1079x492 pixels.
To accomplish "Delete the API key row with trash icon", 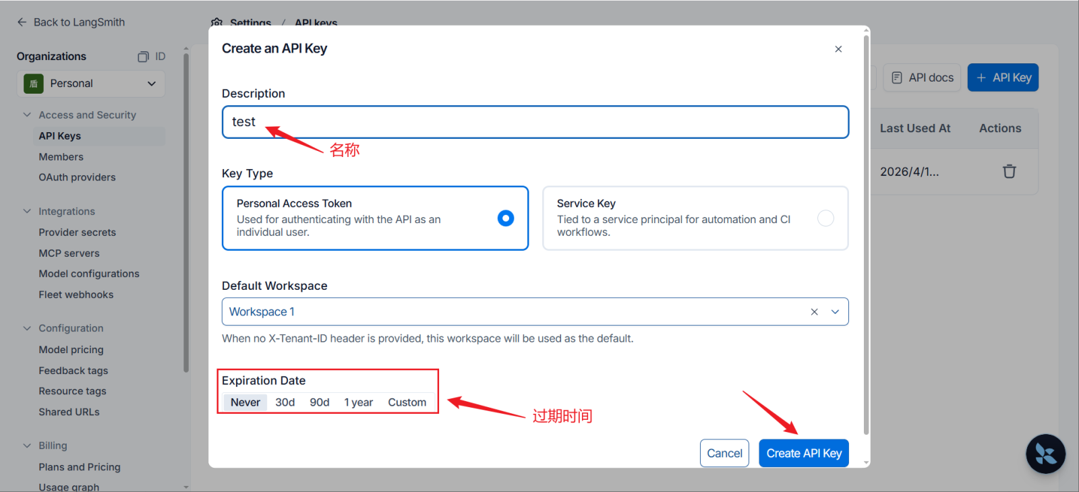I will (x=1009, y=171).
